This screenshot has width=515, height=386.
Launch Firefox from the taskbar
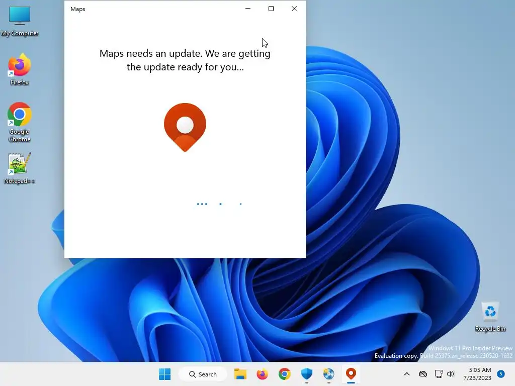click(262, 374)
